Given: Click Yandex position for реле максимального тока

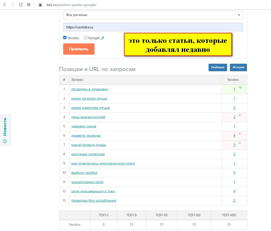Looking at the screenshot, I should [x=234, y=191].
